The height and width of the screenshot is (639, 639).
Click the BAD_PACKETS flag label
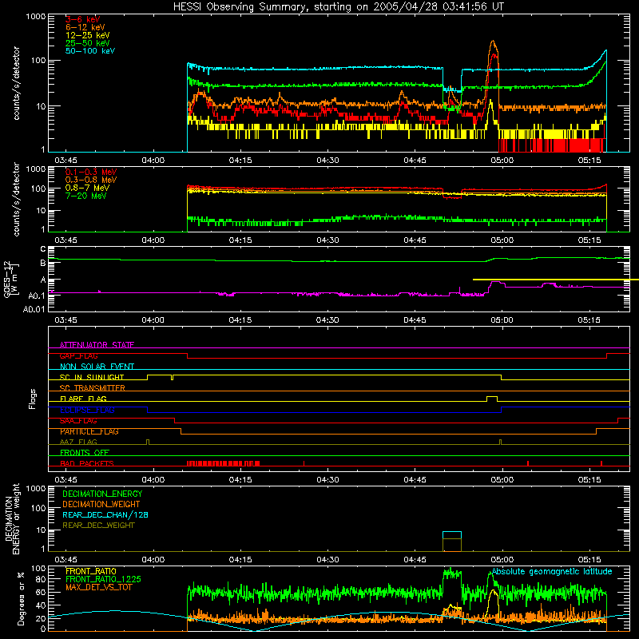[87, 463]
